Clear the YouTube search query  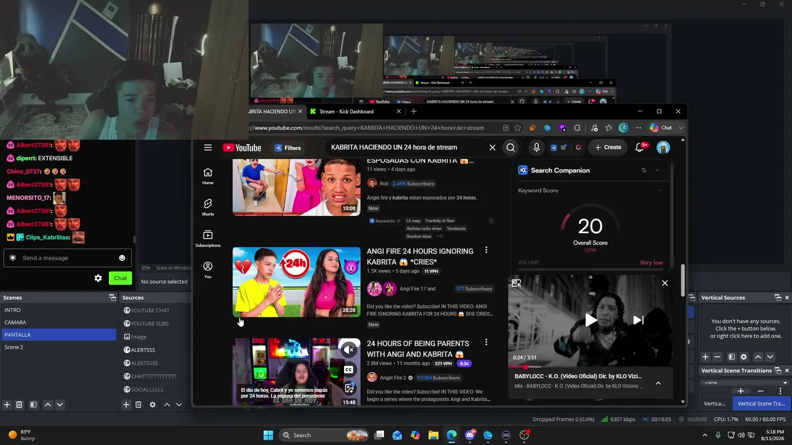[493, 148]
